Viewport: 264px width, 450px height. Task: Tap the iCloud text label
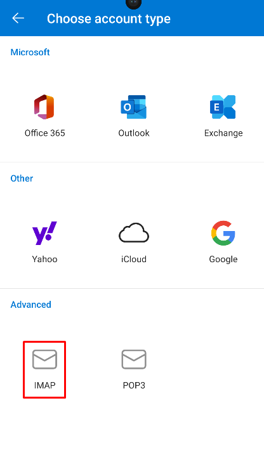point(134,259)
